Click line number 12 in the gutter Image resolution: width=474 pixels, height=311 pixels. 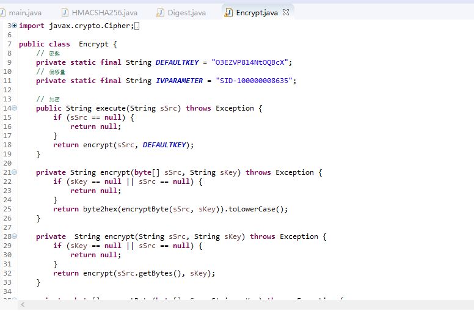[x=7, y=90]
